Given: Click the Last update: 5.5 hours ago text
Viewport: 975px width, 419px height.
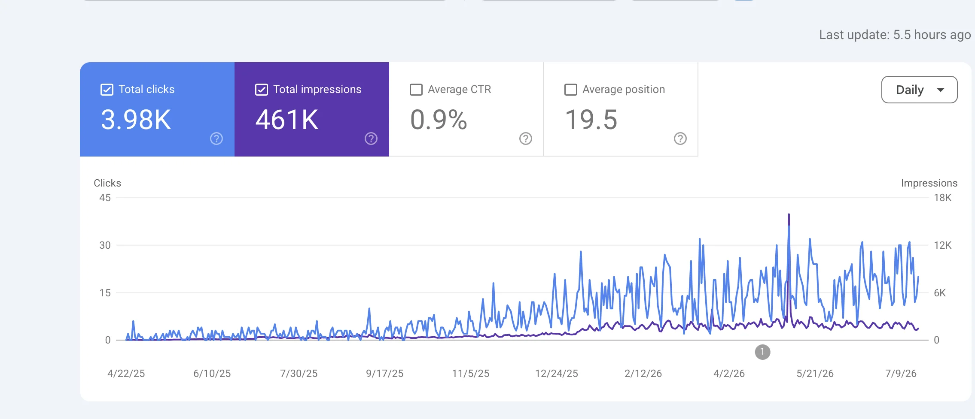Looking at the screenshot, I should 895,35.
